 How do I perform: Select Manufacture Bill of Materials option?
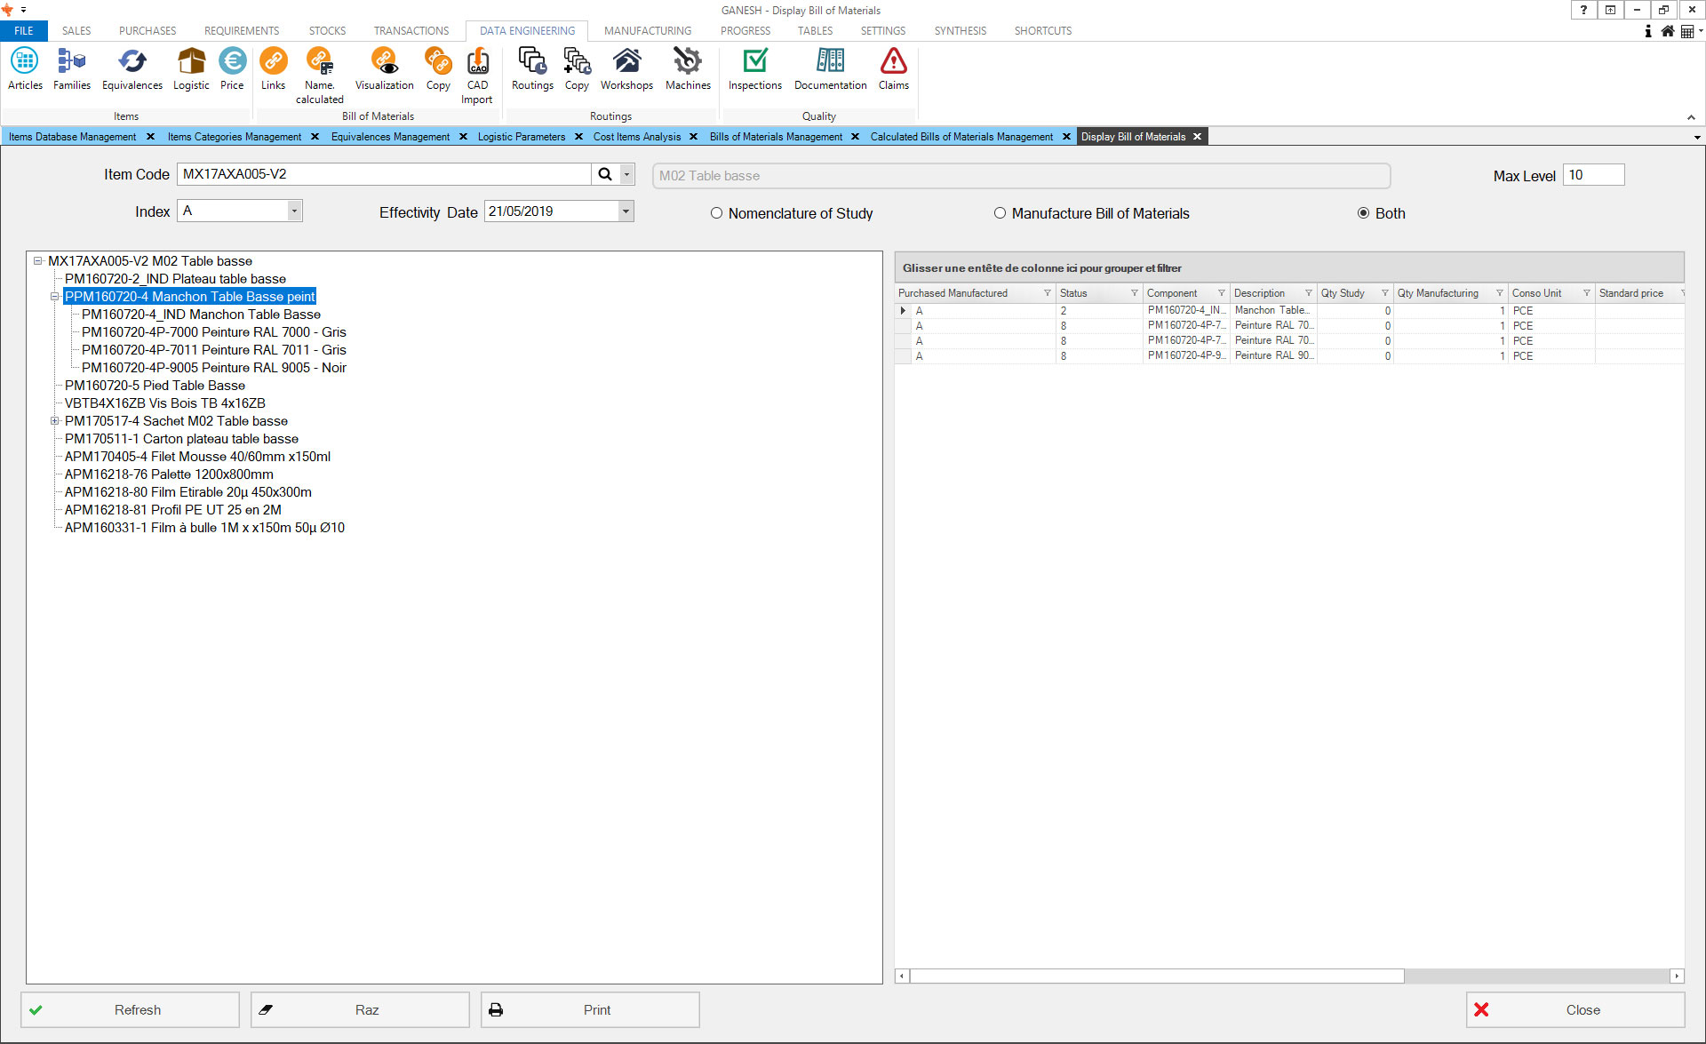tap(1000, 213)
